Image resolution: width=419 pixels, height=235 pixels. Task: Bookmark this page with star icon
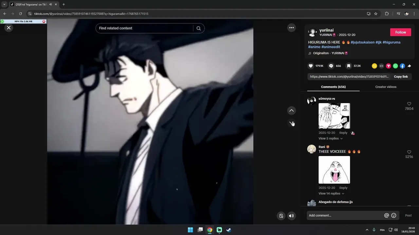376,14
